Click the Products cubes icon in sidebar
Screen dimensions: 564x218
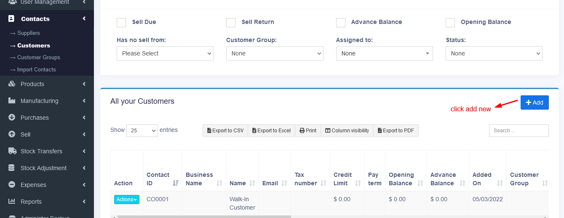[x=12, y=84]
